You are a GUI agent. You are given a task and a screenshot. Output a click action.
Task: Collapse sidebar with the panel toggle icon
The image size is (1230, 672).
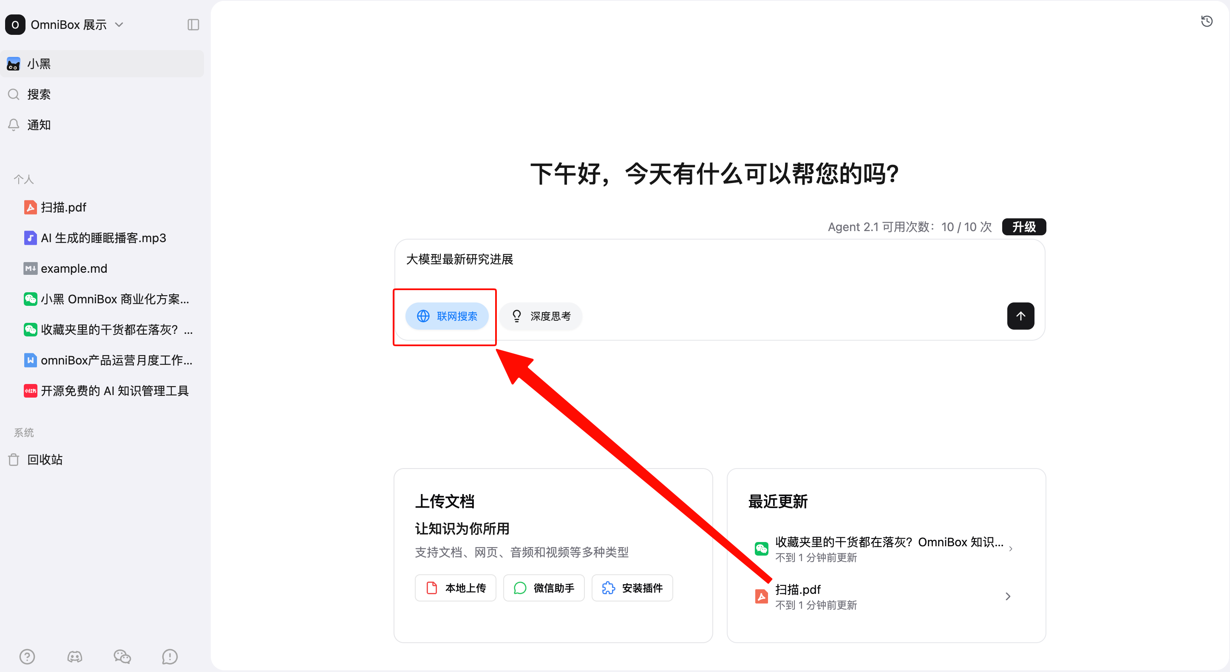point(193,25)
